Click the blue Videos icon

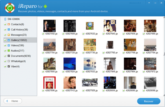[x=9, y=45]
